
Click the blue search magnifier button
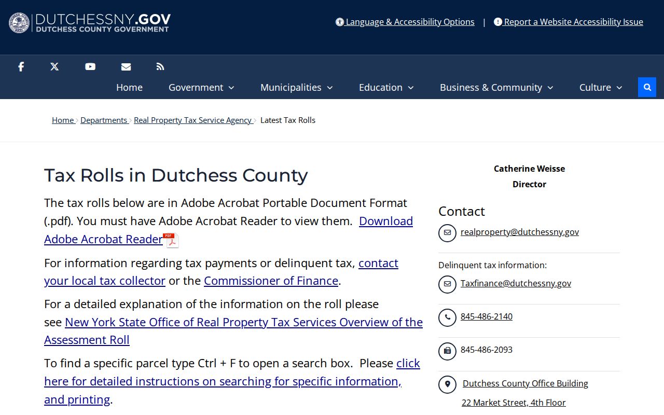tap(647, 87)
